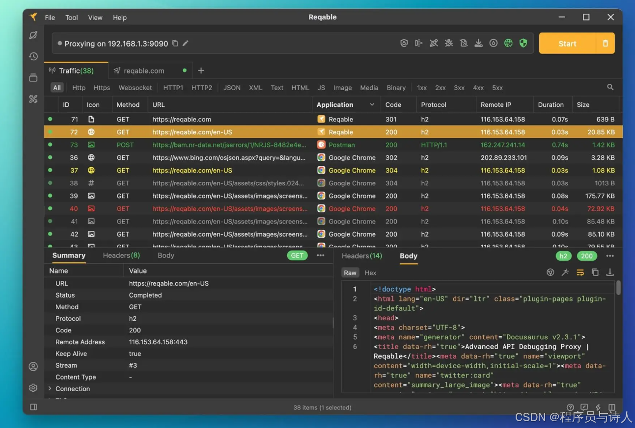Toggle the rewrite (crossed pen) icon

(x=434, y=43)
